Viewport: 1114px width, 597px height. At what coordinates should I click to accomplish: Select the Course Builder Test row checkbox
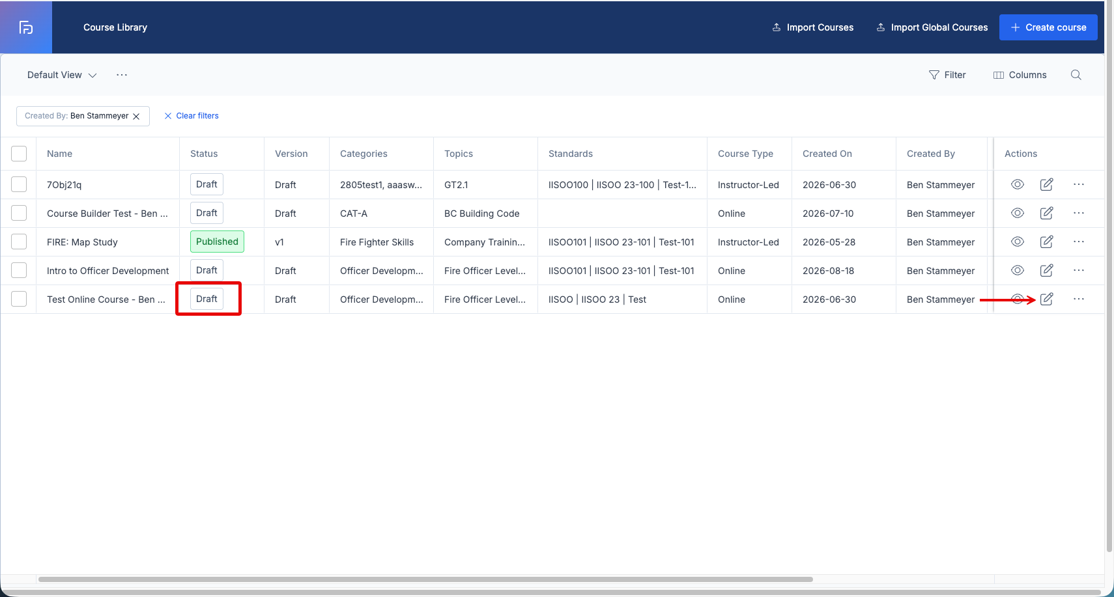[x=19, y=213]
